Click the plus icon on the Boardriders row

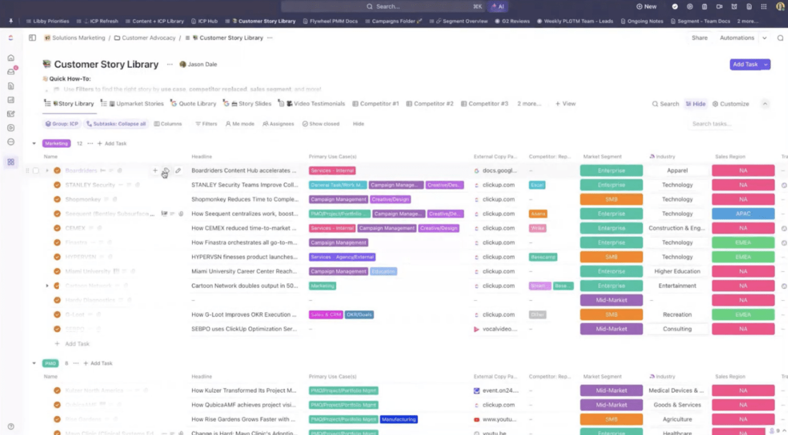(x=155, y=170)
